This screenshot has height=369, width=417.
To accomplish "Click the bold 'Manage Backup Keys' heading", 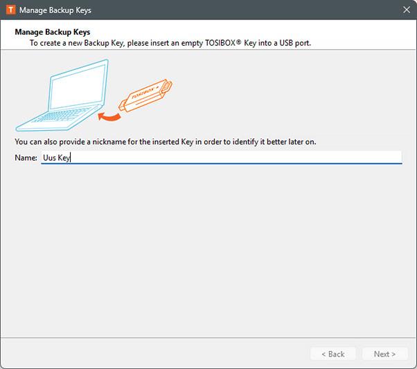I will point(53,32).
